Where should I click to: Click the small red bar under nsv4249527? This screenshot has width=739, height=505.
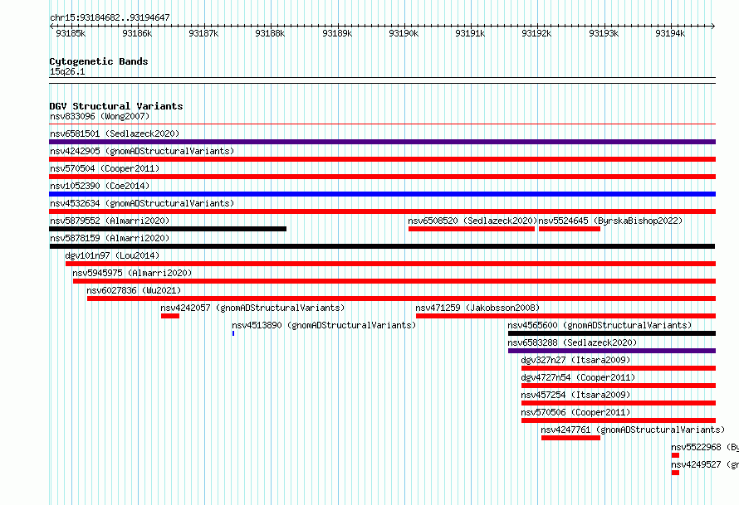click(675, 473)
